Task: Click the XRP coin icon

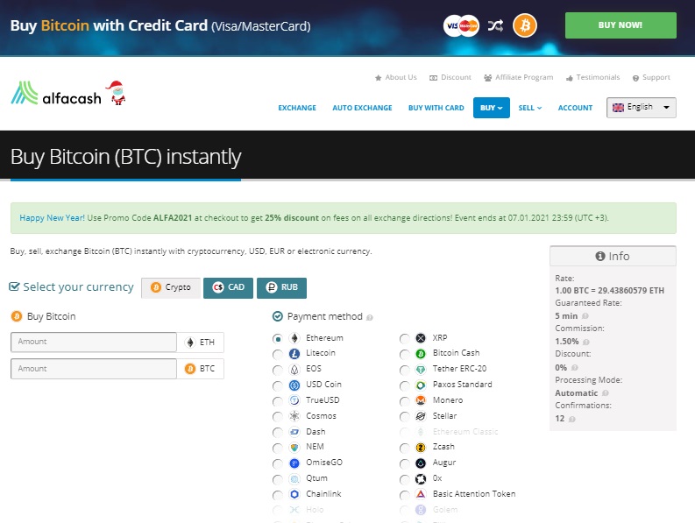Action: (421, 338)
